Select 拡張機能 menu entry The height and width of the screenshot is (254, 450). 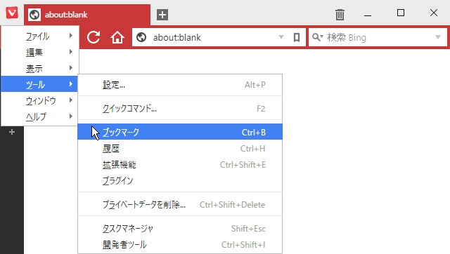pyautogui.click(x=180, y=164)
